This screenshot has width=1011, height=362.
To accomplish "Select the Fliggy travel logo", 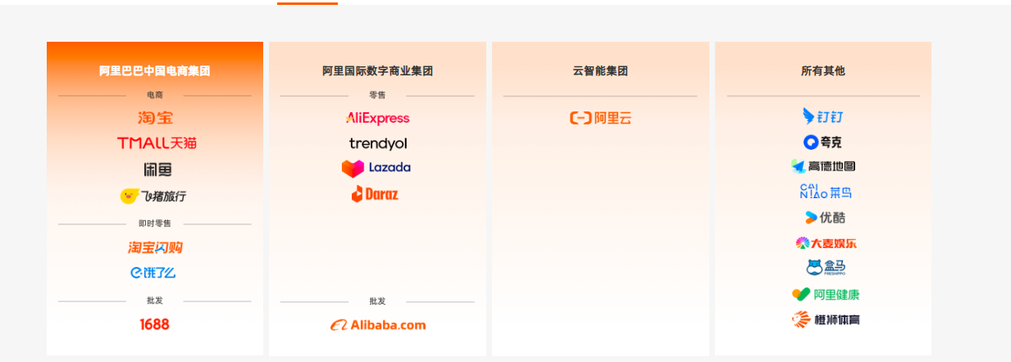I will 153,197.
